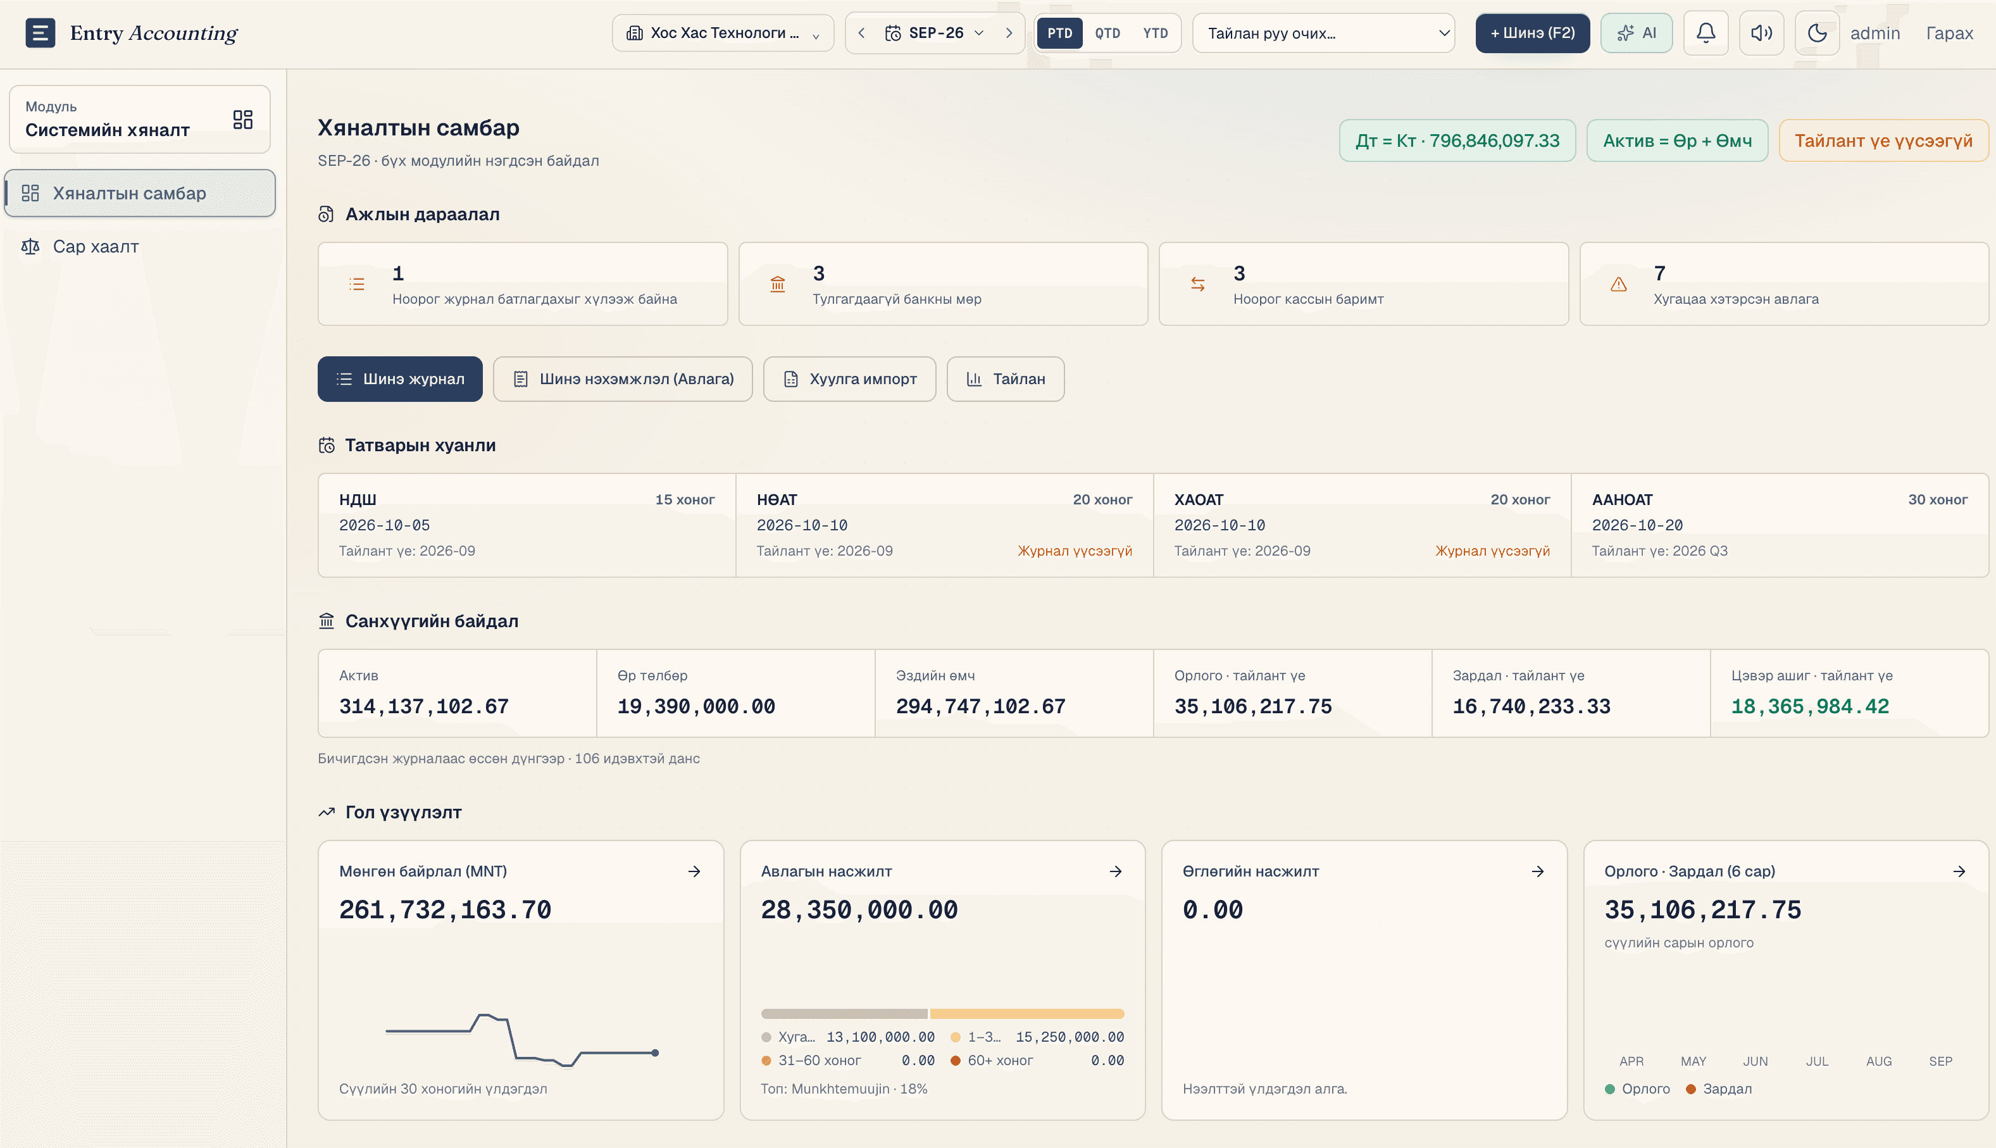Toggle dark mode moon icon
Image resolution: width=1996 pixels, height=1148 pixels.
click(1817, 33)
